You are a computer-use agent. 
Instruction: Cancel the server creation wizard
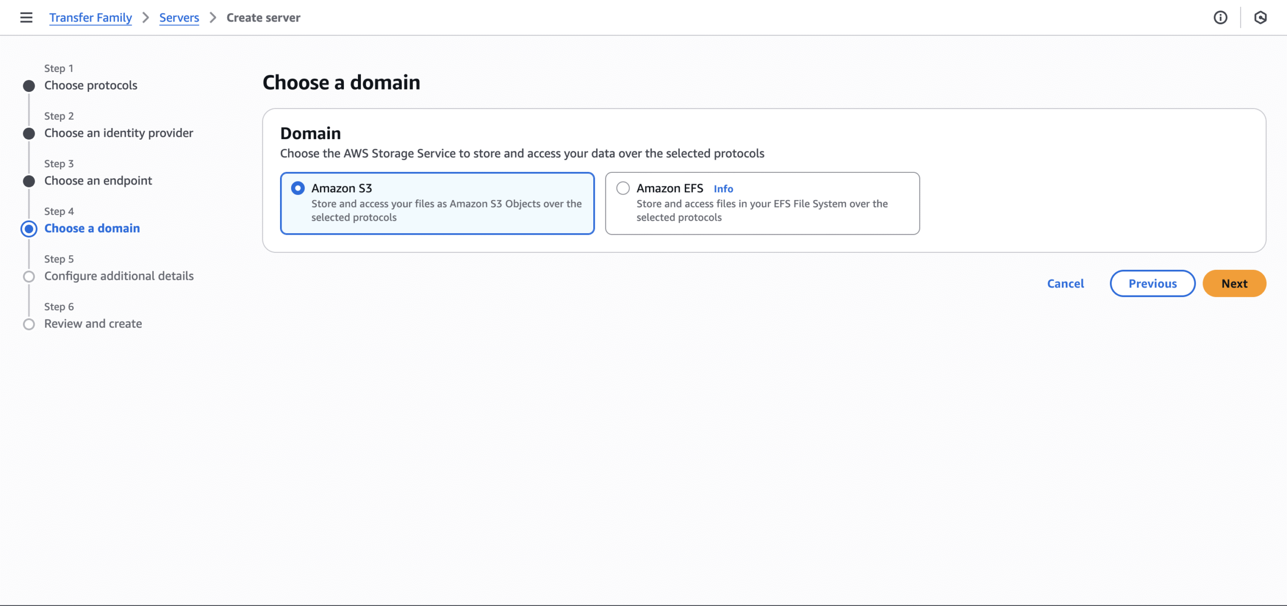pos(1065,283)
